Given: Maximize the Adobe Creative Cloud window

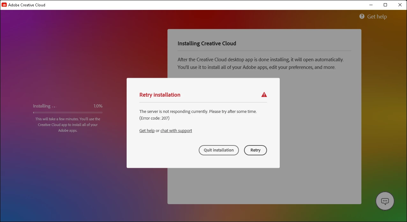Looking at the screenshot, I should point(385,5).
